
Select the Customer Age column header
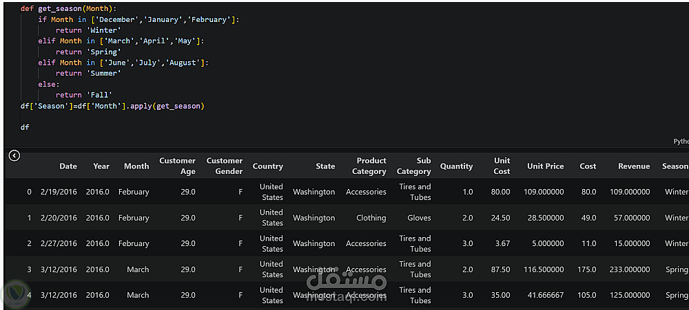coord(178,166)
